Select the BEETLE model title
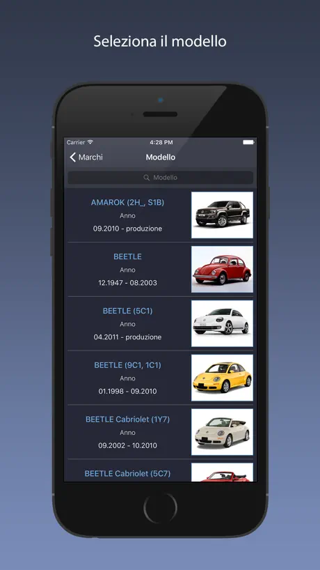Viewport: 320px width, 570px height. (x=127, y=256)
